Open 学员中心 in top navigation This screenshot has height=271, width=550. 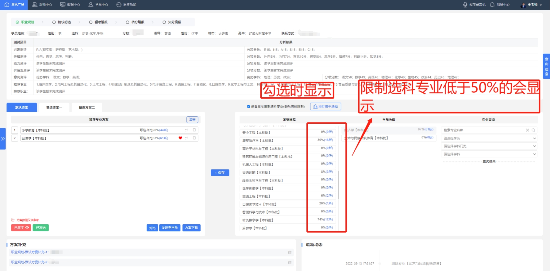pos(98,5)
